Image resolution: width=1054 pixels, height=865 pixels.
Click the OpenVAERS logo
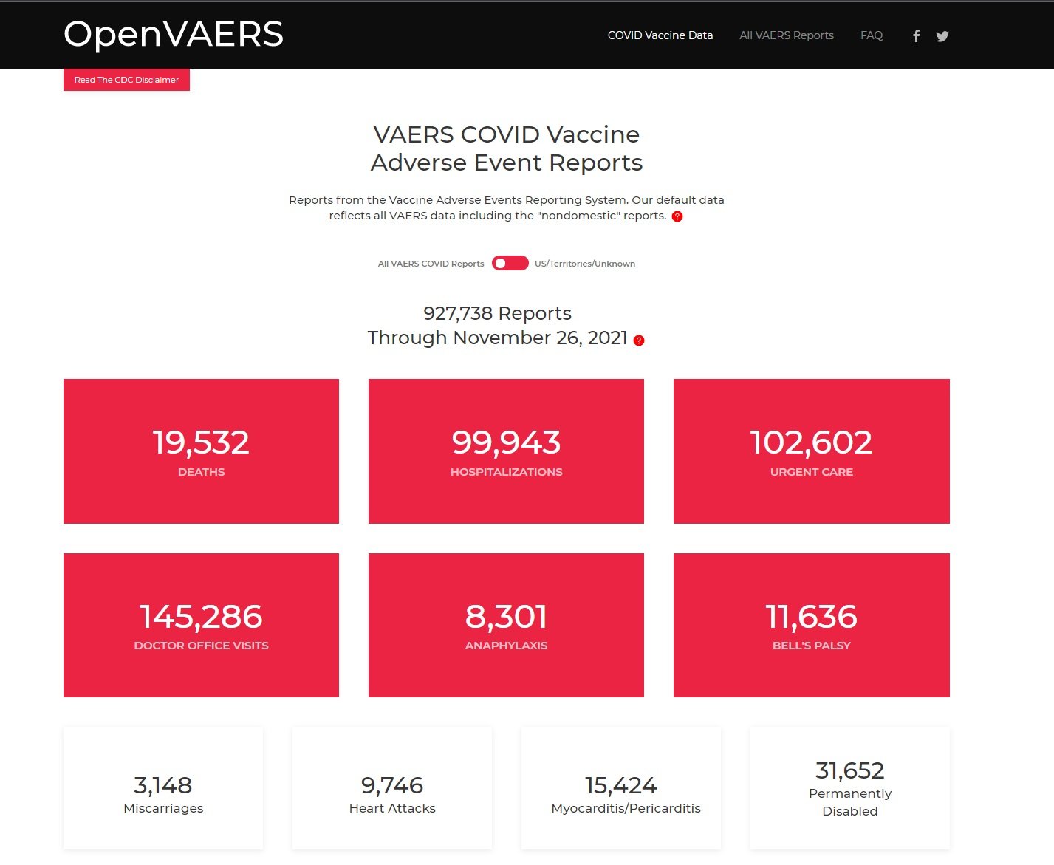coord(174,34)
